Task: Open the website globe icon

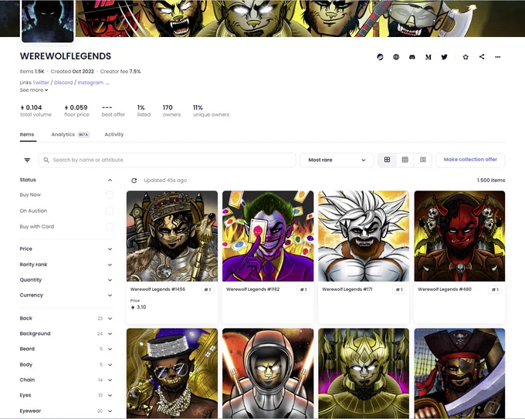Action: [396, 57]
